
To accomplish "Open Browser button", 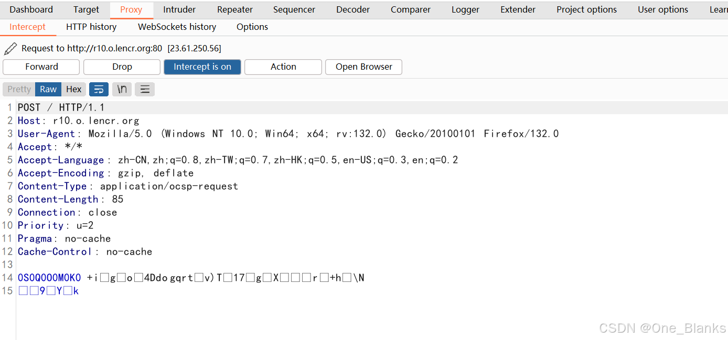I will point(364,67).
